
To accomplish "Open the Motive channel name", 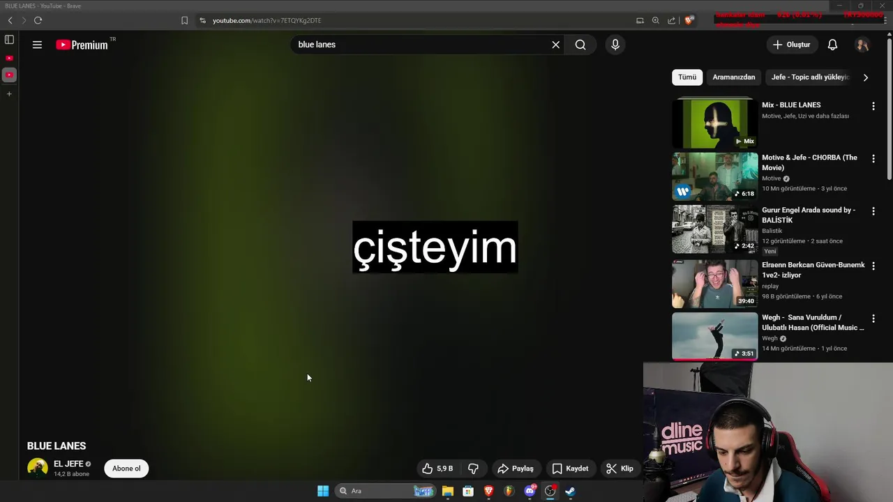I will point(771,178).
